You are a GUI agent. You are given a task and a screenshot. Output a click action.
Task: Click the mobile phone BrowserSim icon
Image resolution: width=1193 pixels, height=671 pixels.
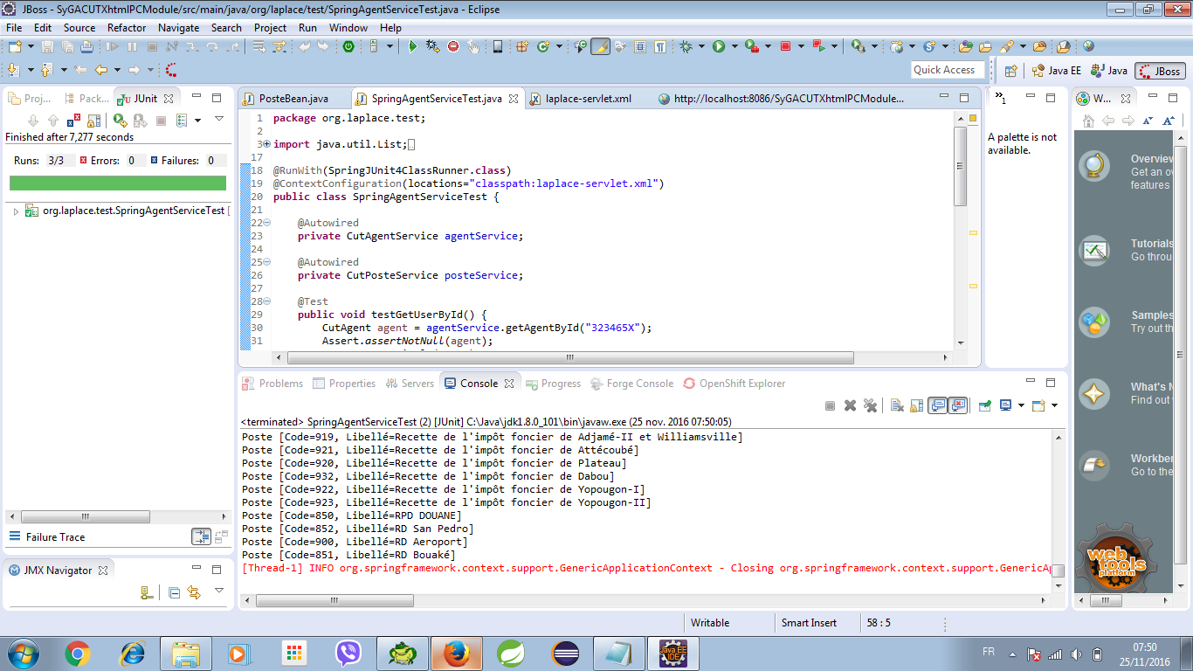click(498, 46)
